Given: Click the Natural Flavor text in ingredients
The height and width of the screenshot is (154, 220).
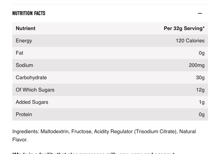Looking at the screenshot, I should 187,132.
